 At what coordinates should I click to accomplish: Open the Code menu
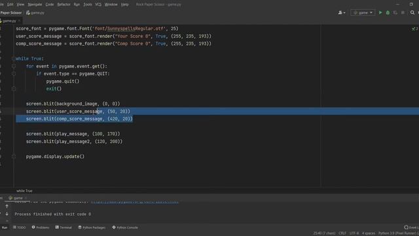[x=50, y=5]
